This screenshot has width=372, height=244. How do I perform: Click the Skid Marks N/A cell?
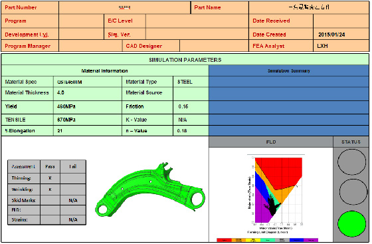73,200
